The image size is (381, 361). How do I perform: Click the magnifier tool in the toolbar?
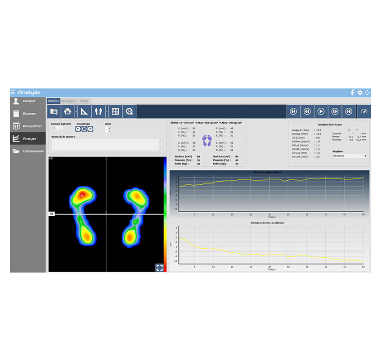tap(129, 111)
